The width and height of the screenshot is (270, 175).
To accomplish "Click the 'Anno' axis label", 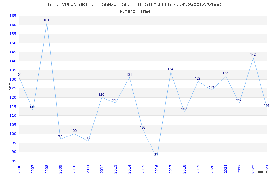I will 262,172.
